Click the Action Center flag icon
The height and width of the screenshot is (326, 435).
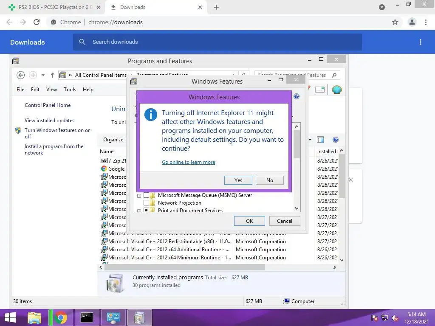coord(375,318)
